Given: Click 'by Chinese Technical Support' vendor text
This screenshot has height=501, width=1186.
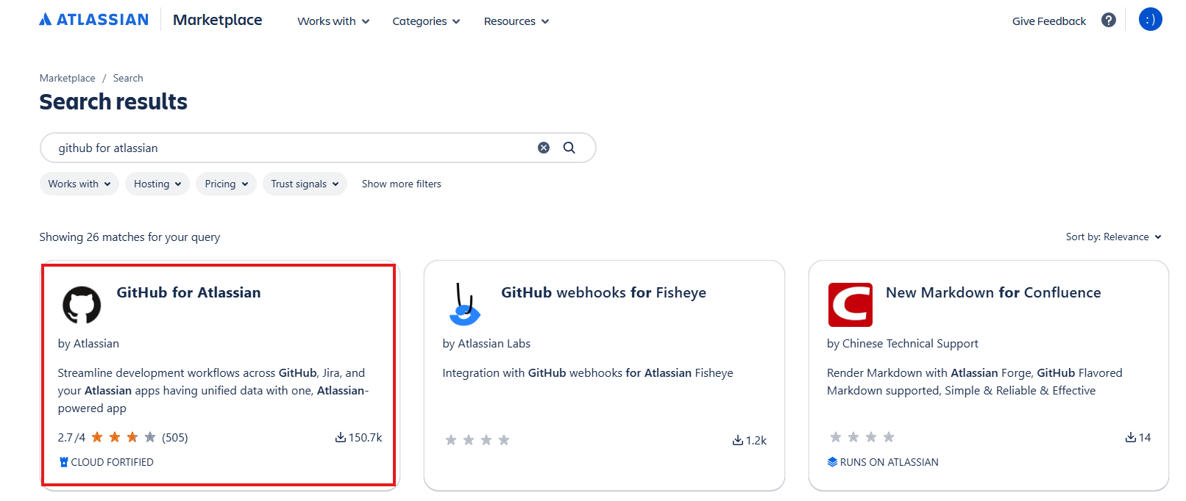Looking at the screenshot, I should [903, 343].
